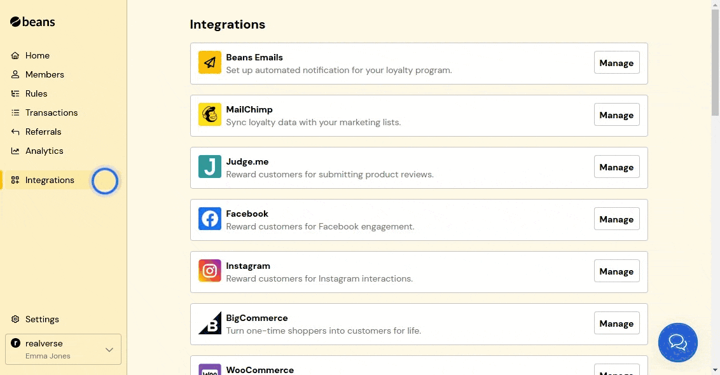Manage the MailChimp integration
Screen dimensions: 720x375
point(617,115)
